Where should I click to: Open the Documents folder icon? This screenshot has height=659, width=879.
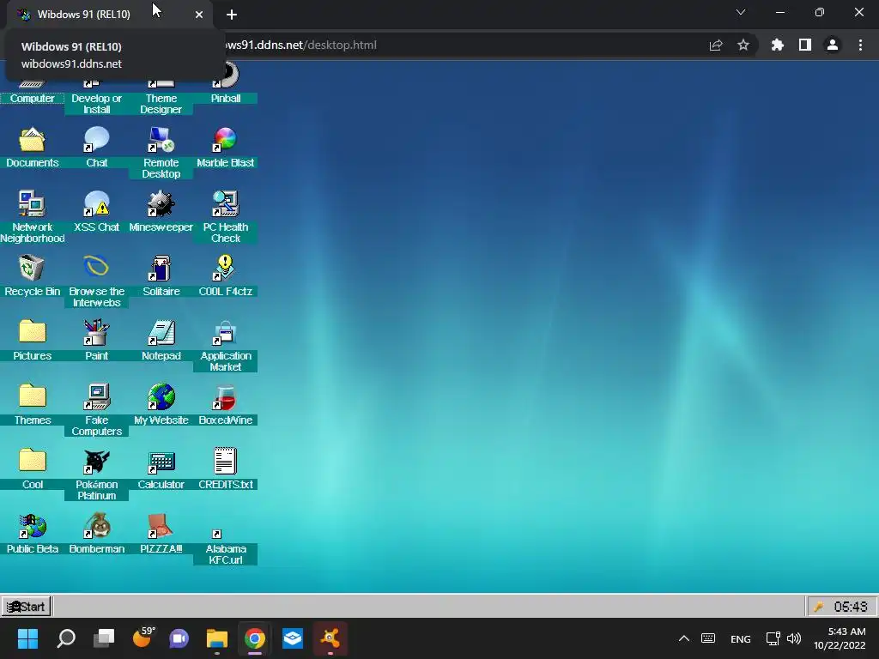click(32, 140)
